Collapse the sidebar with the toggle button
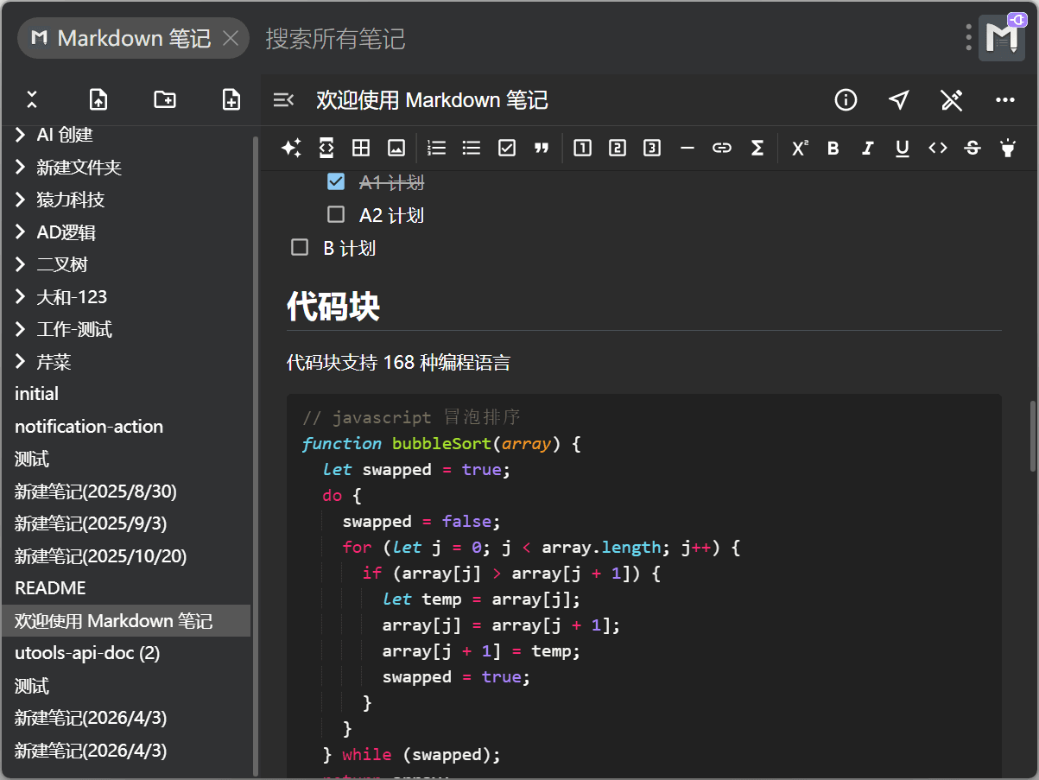 [x=283, y=100]
